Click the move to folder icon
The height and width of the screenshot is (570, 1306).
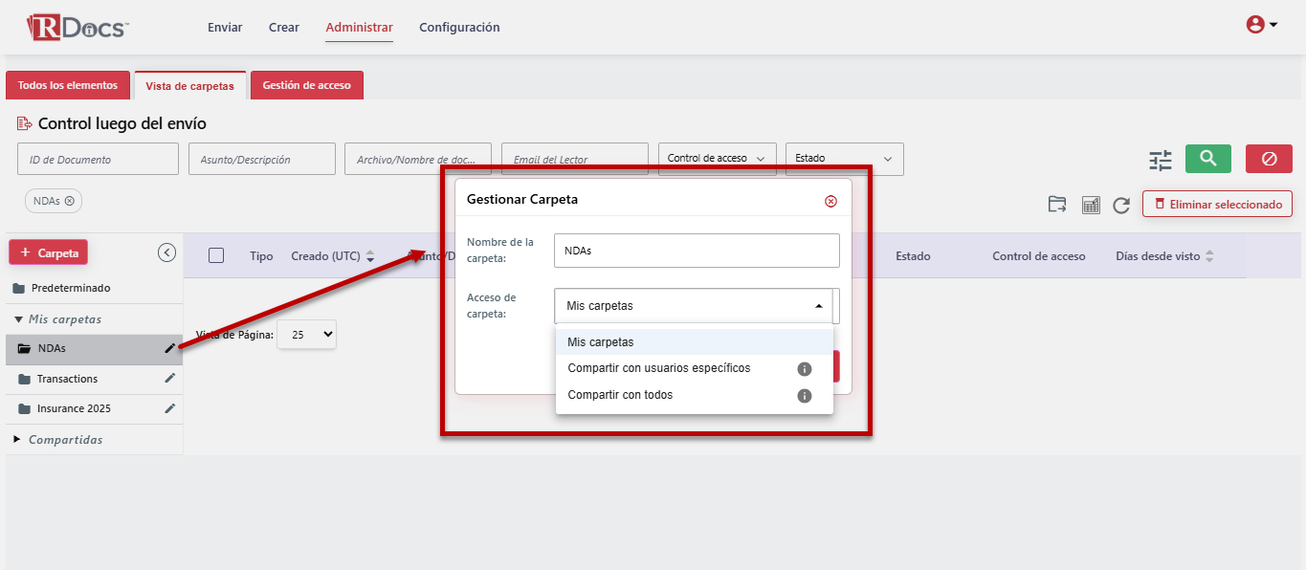pos(1057,204)
